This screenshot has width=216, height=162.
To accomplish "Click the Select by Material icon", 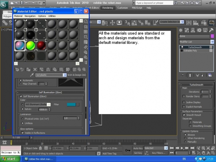I will coord(86,57).
